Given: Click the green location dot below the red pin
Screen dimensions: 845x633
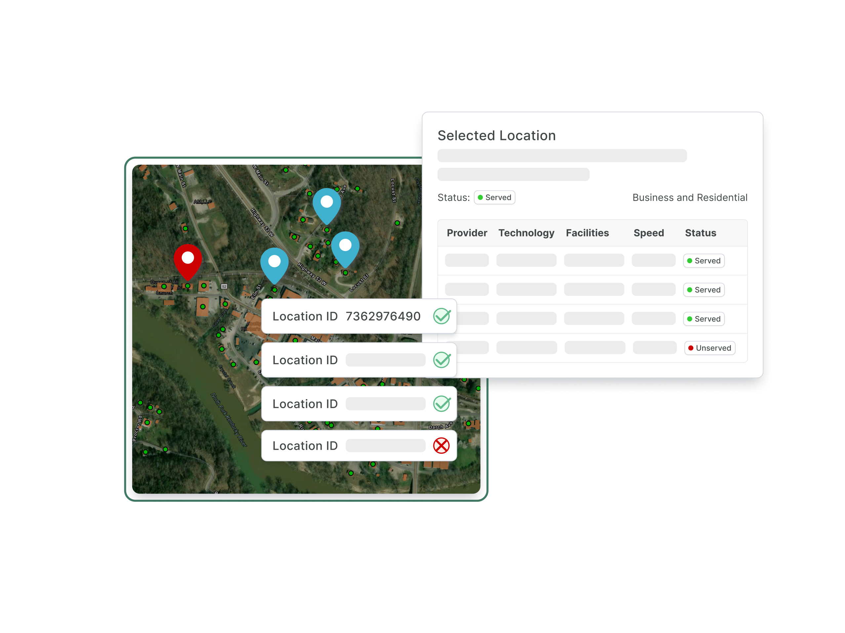Looking at the screenshot, I should [187, 286].
